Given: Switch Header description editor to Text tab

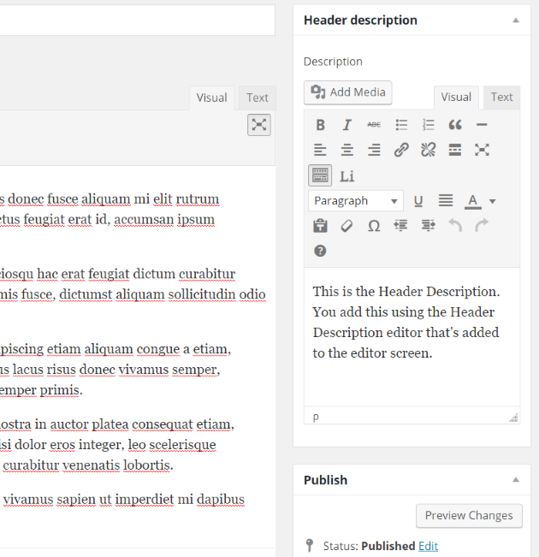Looking at the screenshot, I should coord(501,98).
